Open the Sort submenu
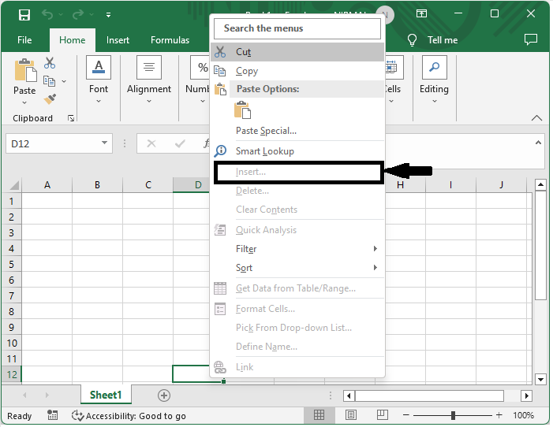Viewport: 553px width, 427px height. [x=297, y=268]
